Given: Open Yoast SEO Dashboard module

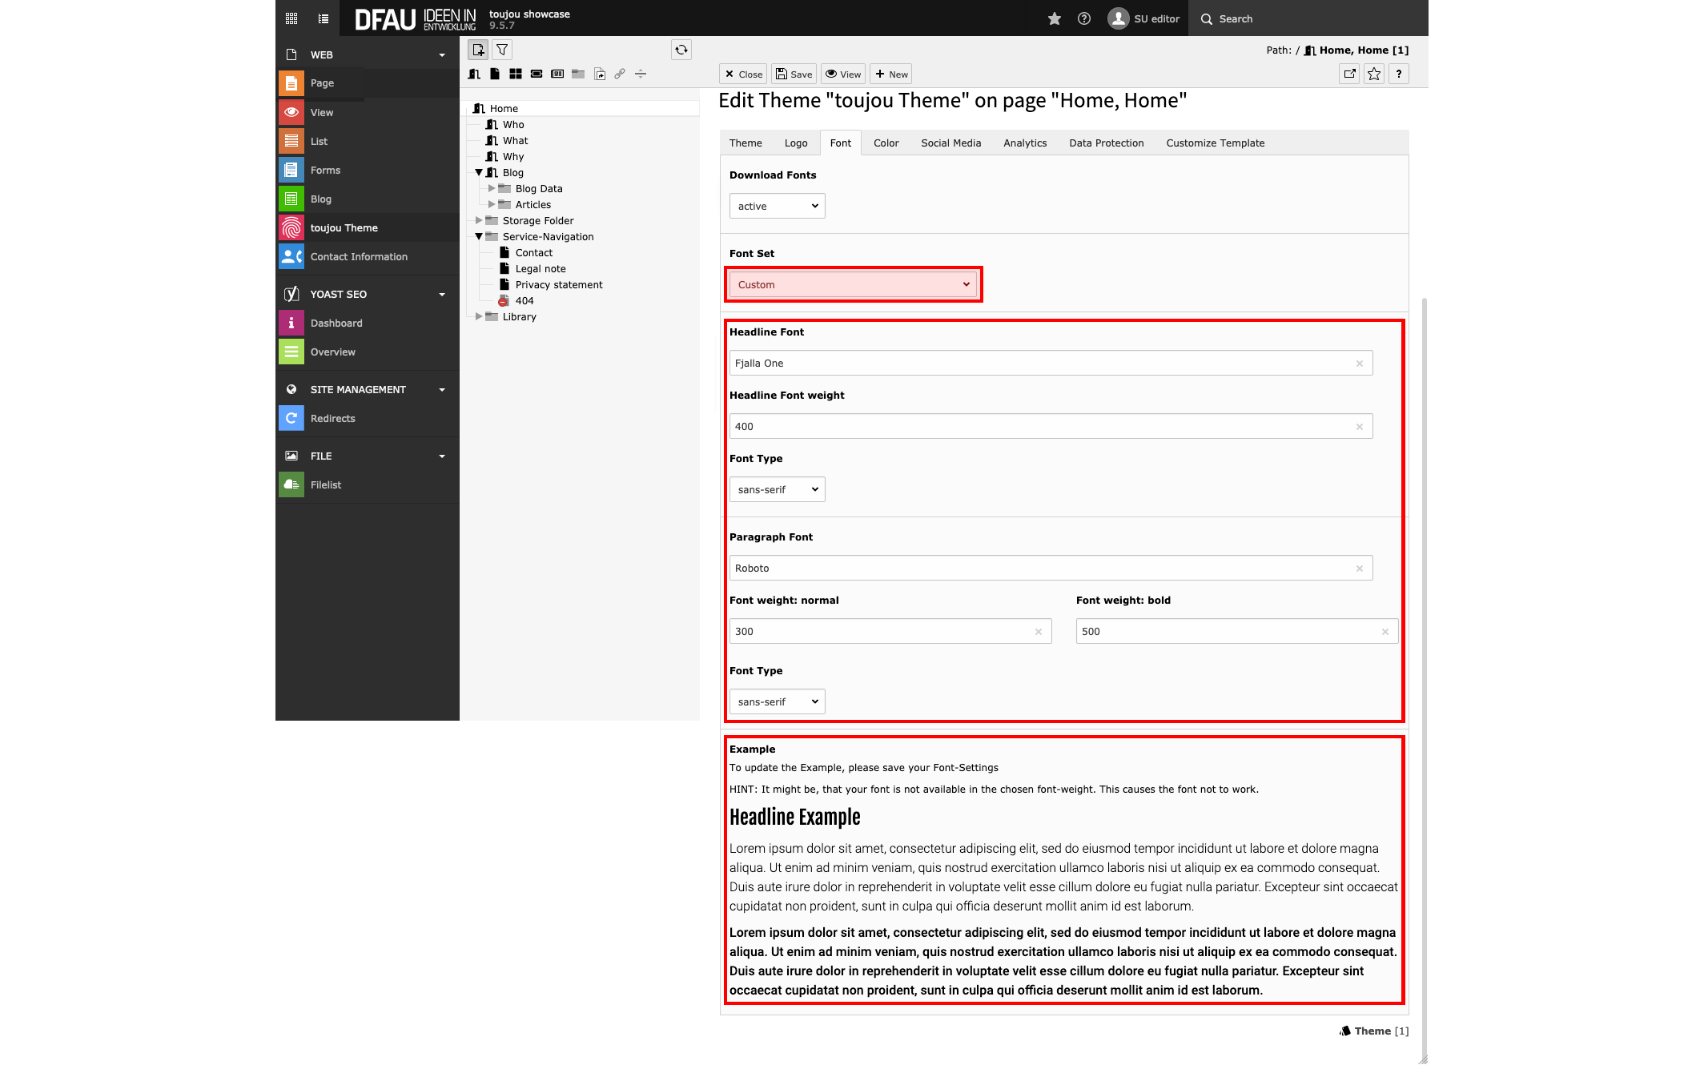Looking at the screenshot, I should 368,323.
